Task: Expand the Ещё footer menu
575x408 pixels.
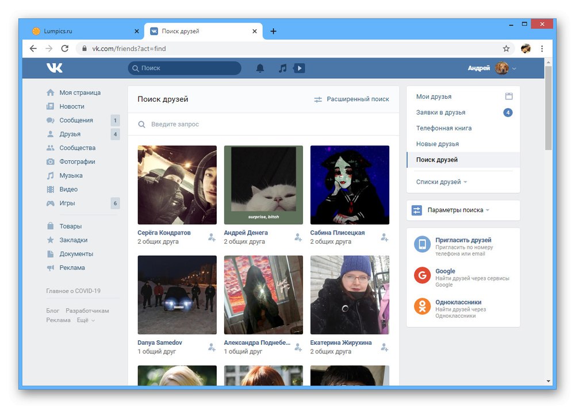Action: [x=86, y=320]
